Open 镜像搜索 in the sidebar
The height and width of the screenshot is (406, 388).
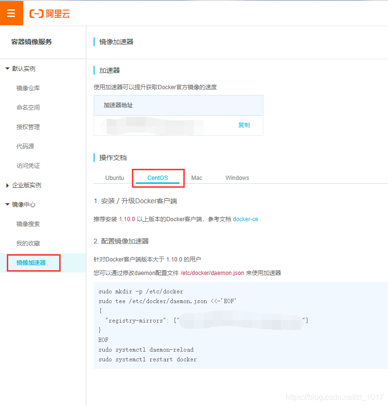pos(28,224)
